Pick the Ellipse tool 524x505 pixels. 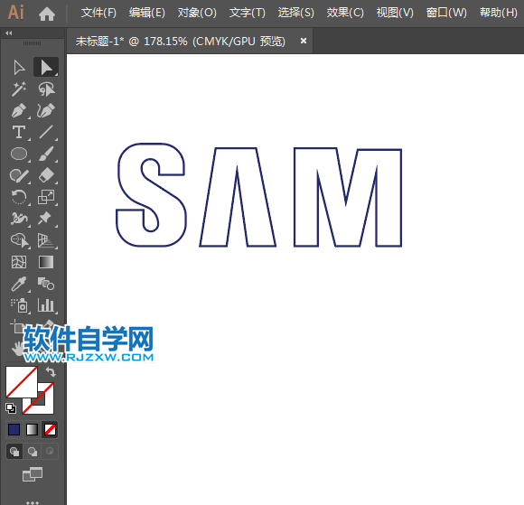point(19,154)
